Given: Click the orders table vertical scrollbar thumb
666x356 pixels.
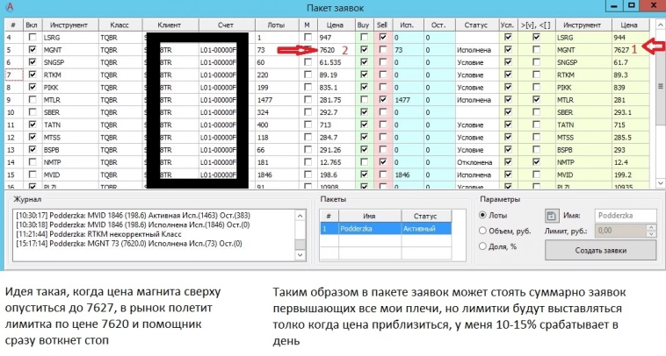Looking at the screenshot, I should [x=661, y=86].
